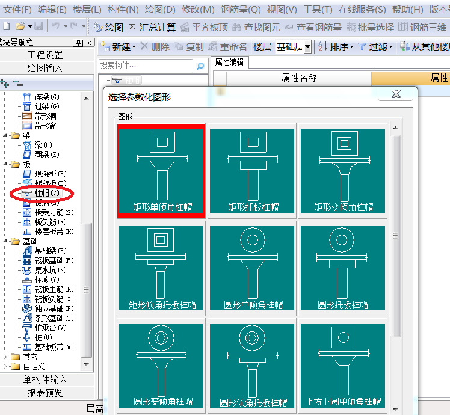Click 查找图元 binoculars tool
Image resolution: width=450 pixels, height=415 pixels.
pos(256,27)
